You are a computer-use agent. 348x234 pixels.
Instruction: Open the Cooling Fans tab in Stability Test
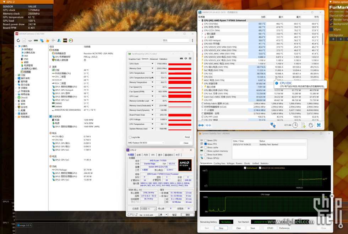tap(219, 163)
